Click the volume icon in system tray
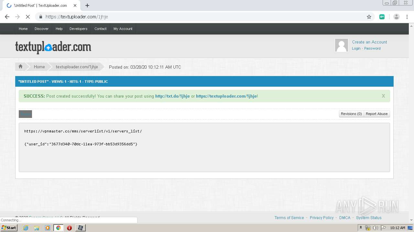 pos(376,228)
